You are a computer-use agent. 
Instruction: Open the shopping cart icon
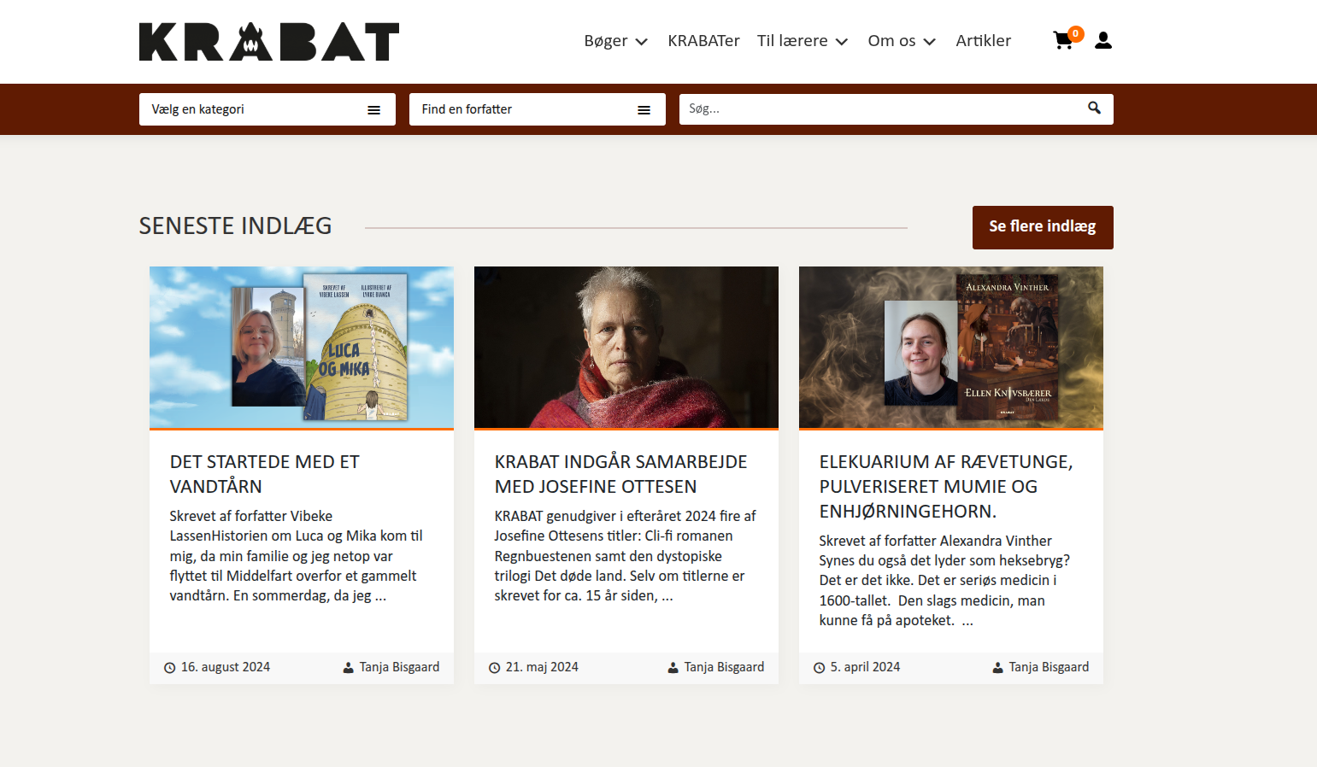click(x=1064, y=40)
